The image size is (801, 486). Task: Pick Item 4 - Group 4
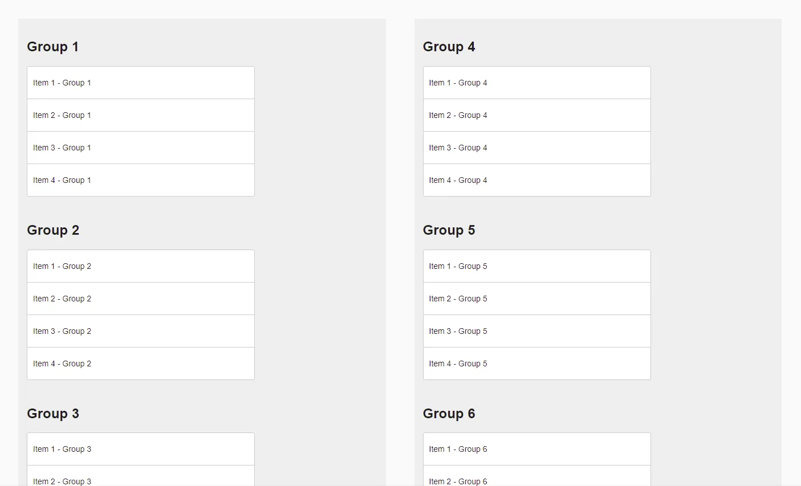536,180
